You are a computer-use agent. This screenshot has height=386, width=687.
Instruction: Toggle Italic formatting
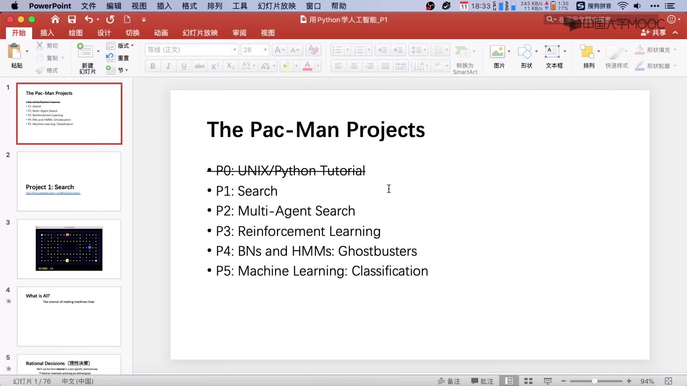point(168,66)
